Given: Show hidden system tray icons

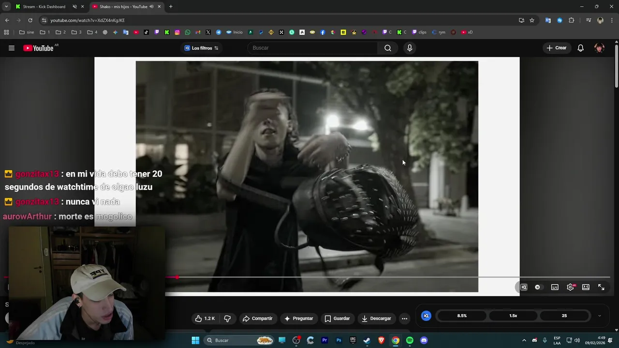Looking at the screenshot, I should pyautogui.click(x=524, y=340).
